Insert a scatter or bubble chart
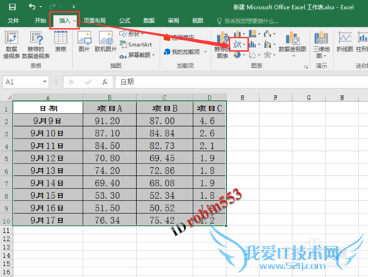 tap(254, 55)
